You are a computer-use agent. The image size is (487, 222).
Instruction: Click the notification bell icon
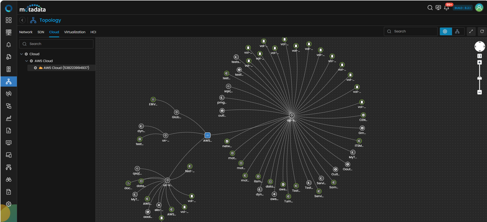coord(446,8)
